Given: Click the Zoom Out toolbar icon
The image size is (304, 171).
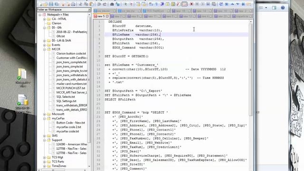Looking at the screenshot, I should coord(131,4).
